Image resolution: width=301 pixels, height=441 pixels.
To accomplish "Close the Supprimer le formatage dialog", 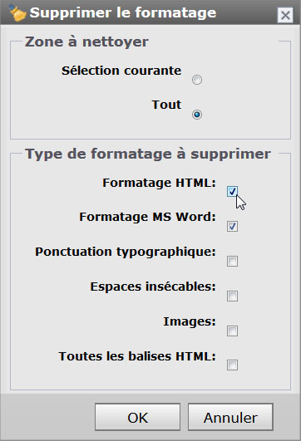I will pyautogui.click(x=285, y=15).
